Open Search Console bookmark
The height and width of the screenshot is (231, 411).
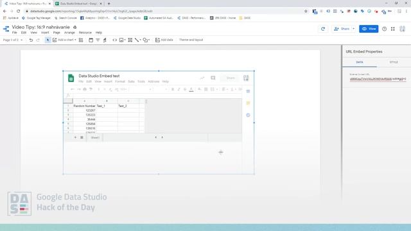[x=66, y=18]
